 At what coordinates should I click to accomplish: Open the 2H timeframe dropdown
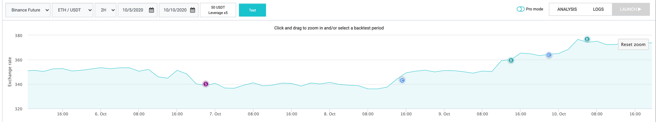[x=106, y=10]
